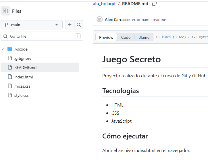Click the index.html file icon
Image resolution: width=208 pixels, height=162 pixels.
[x=10, y=77]
